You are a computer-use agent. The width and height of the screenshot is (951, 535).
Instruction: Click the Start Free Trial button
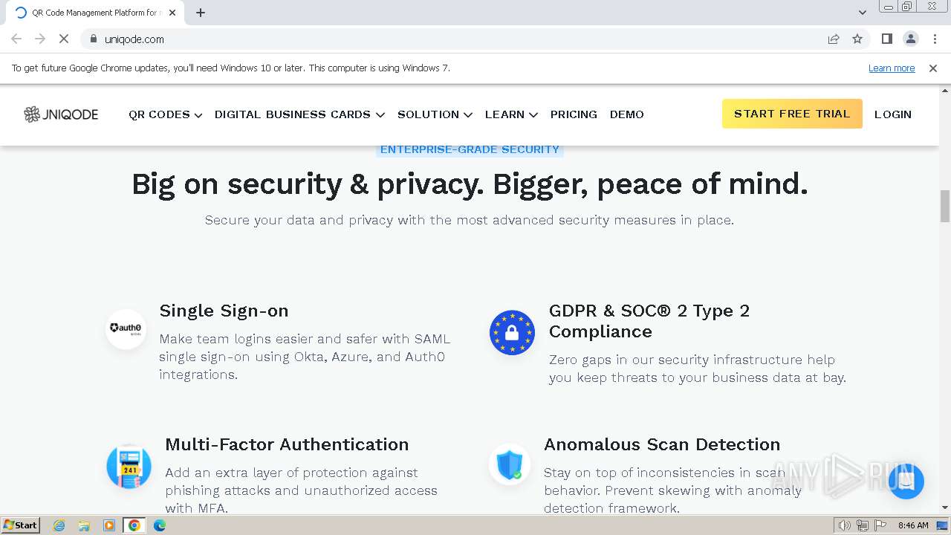click(792, 114)
